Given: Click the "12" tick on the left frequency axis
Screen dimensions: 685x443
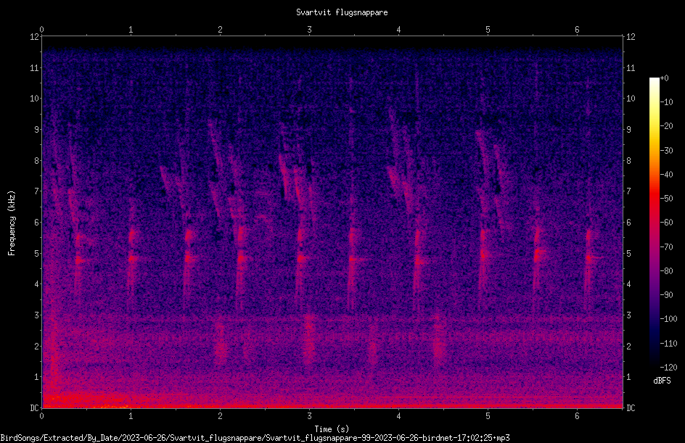Looking at the screenshot, I should (x=35, y=37).
